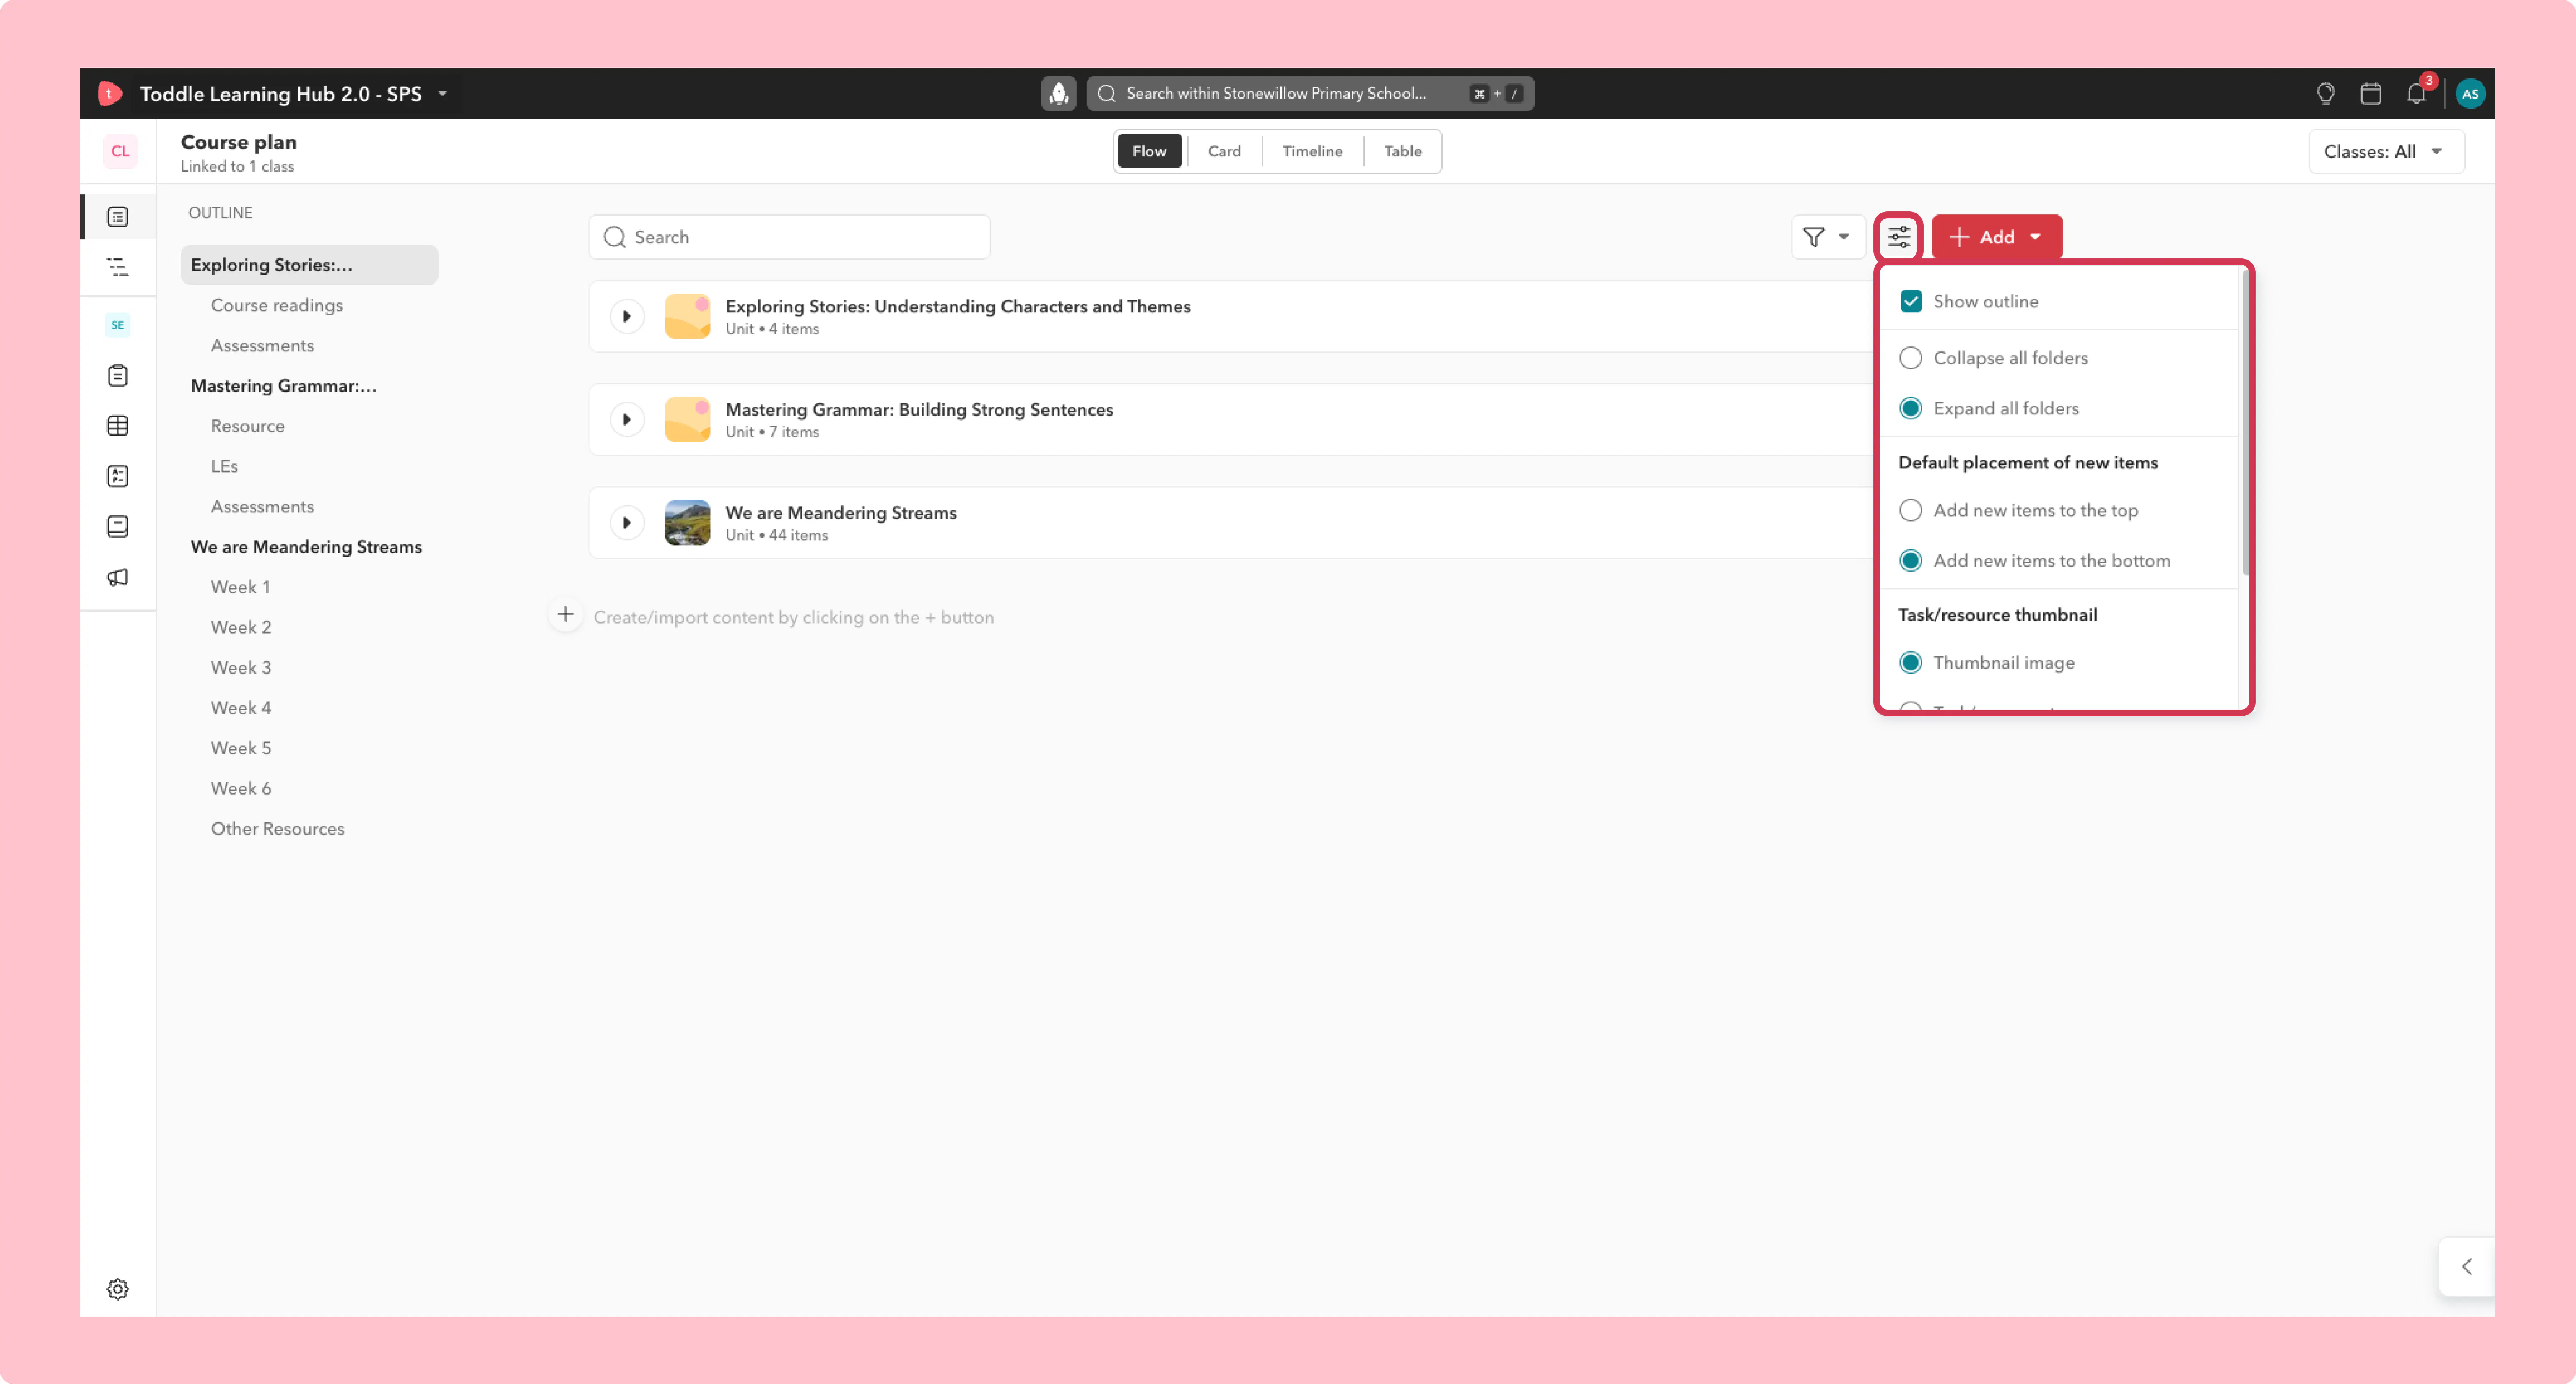The height and width of the screenshot is (1384, 2576).
Task: Open the We are Meandering Streams title
Action: point(841,513)
